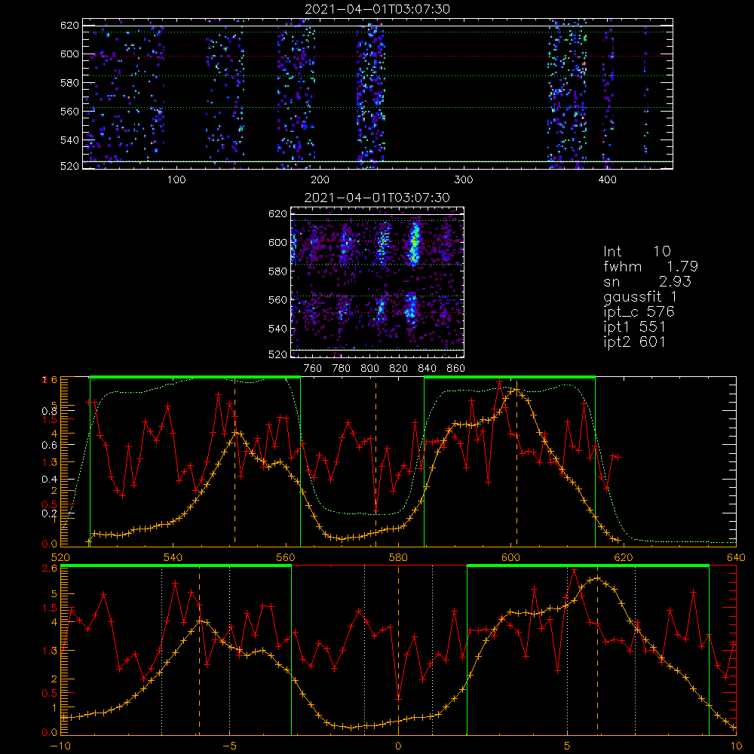This screenshot has height=754, width=754.
Task: Click the timestamp title above the wide top spectrogram
Action: [377, 9]
